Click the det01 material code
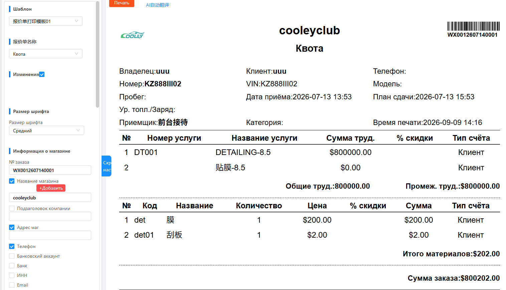This screenshot has width=506, height=290. click(x=144, y=235)
